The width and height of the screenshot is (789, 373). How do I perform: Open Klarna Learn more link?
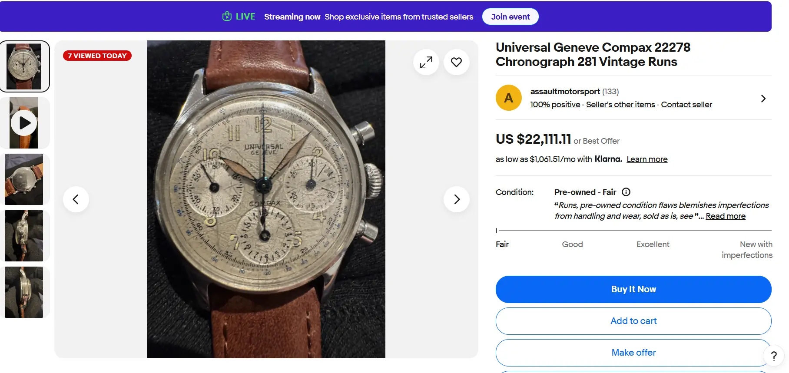(646, 159)
